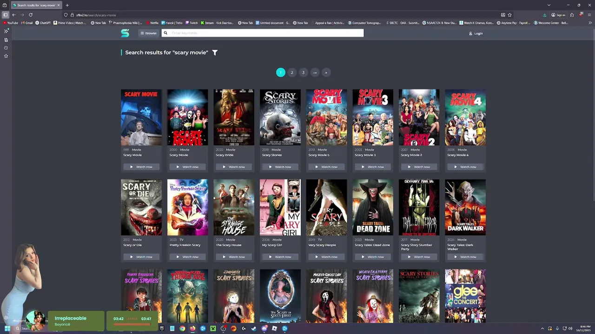This screenshot has width=595, height=334.
Task: Click the Irreplaceable song progress bar
Action: (x=132, y=323)
